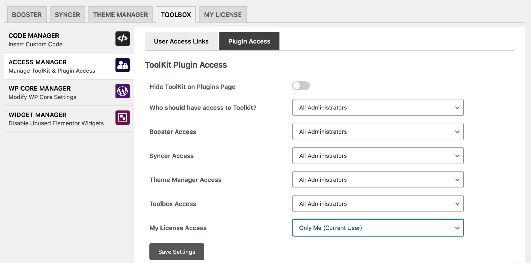Open the Syncer tab
531x263 pixels.
point(67,14)
